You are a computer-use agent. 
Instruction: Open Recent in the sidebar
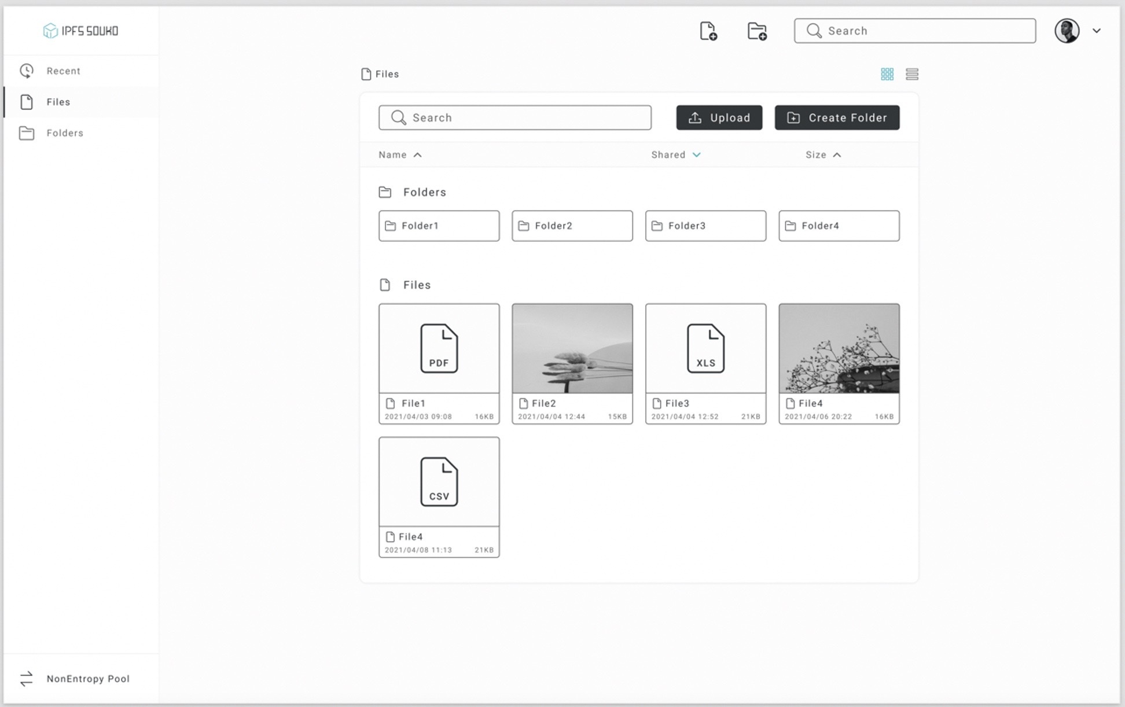pyautogui.click(x=63, y=71)
